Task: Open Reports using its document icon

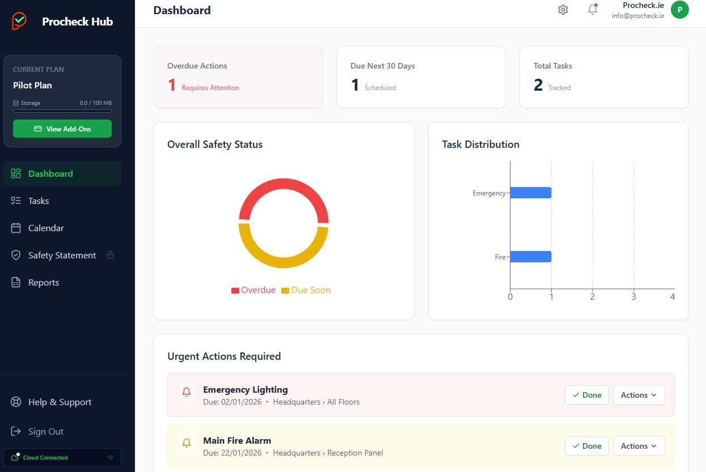Action: click(x=16, y=282)
